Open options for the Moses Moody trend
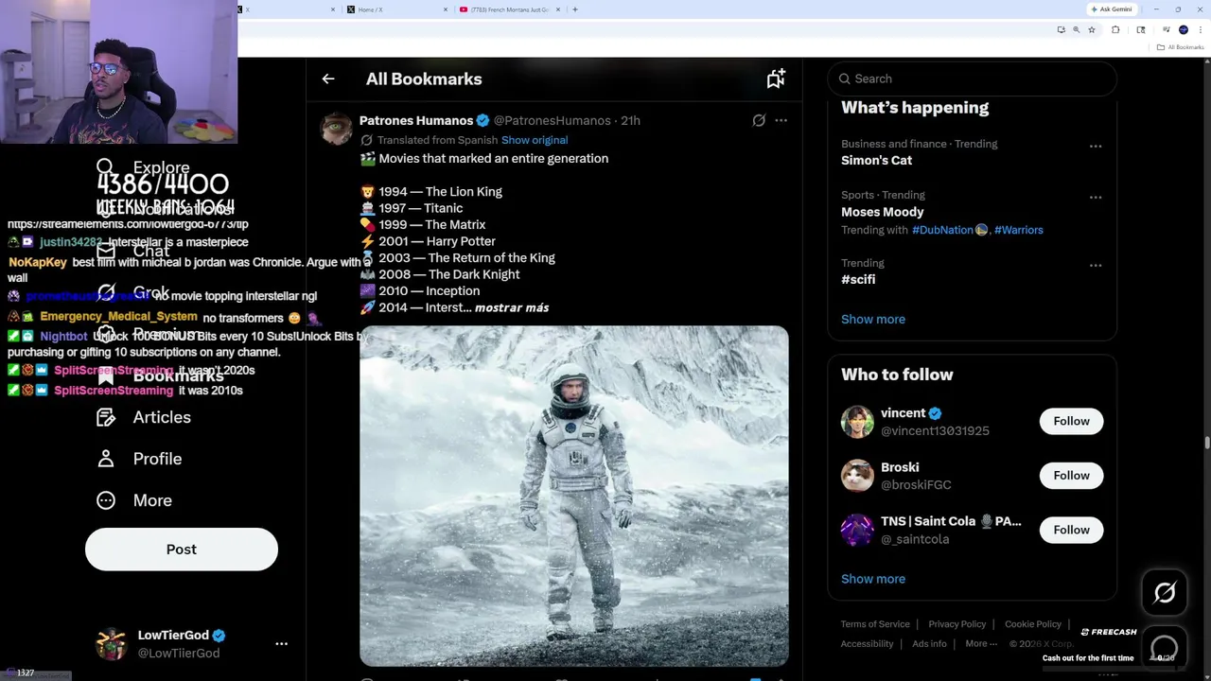1211x681 pixels. pos(1096,197)
